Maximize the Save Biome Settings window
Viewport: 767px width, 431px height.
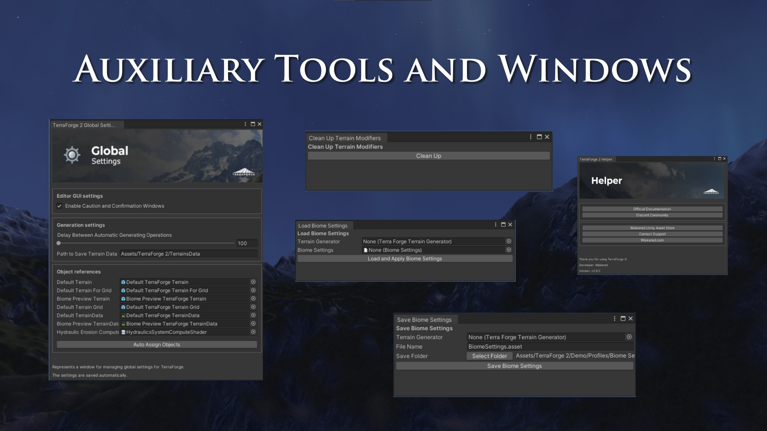coord(623,318)
